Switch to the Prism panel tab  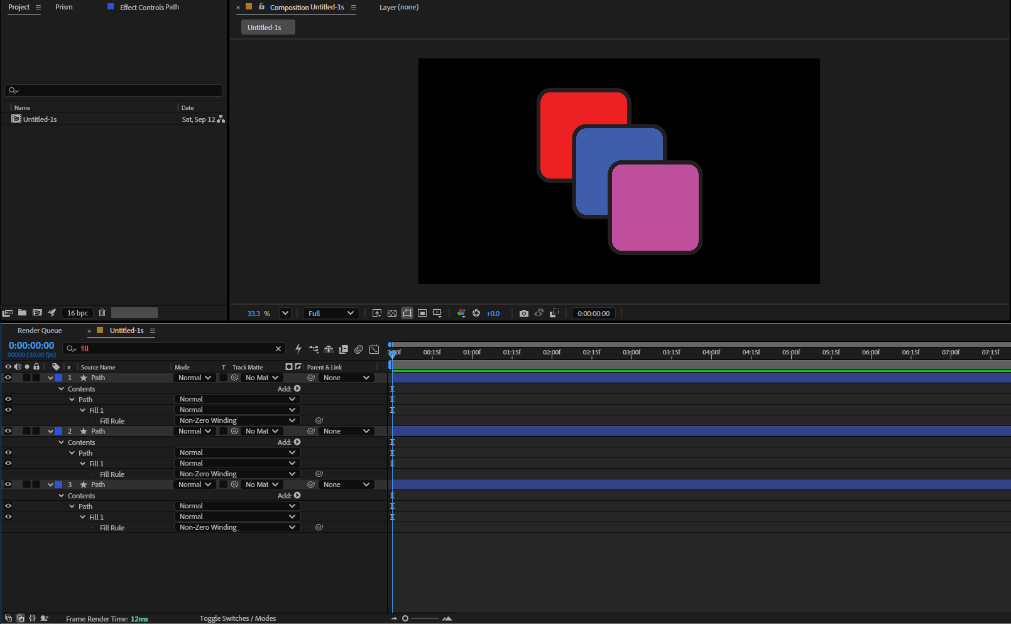64,7
